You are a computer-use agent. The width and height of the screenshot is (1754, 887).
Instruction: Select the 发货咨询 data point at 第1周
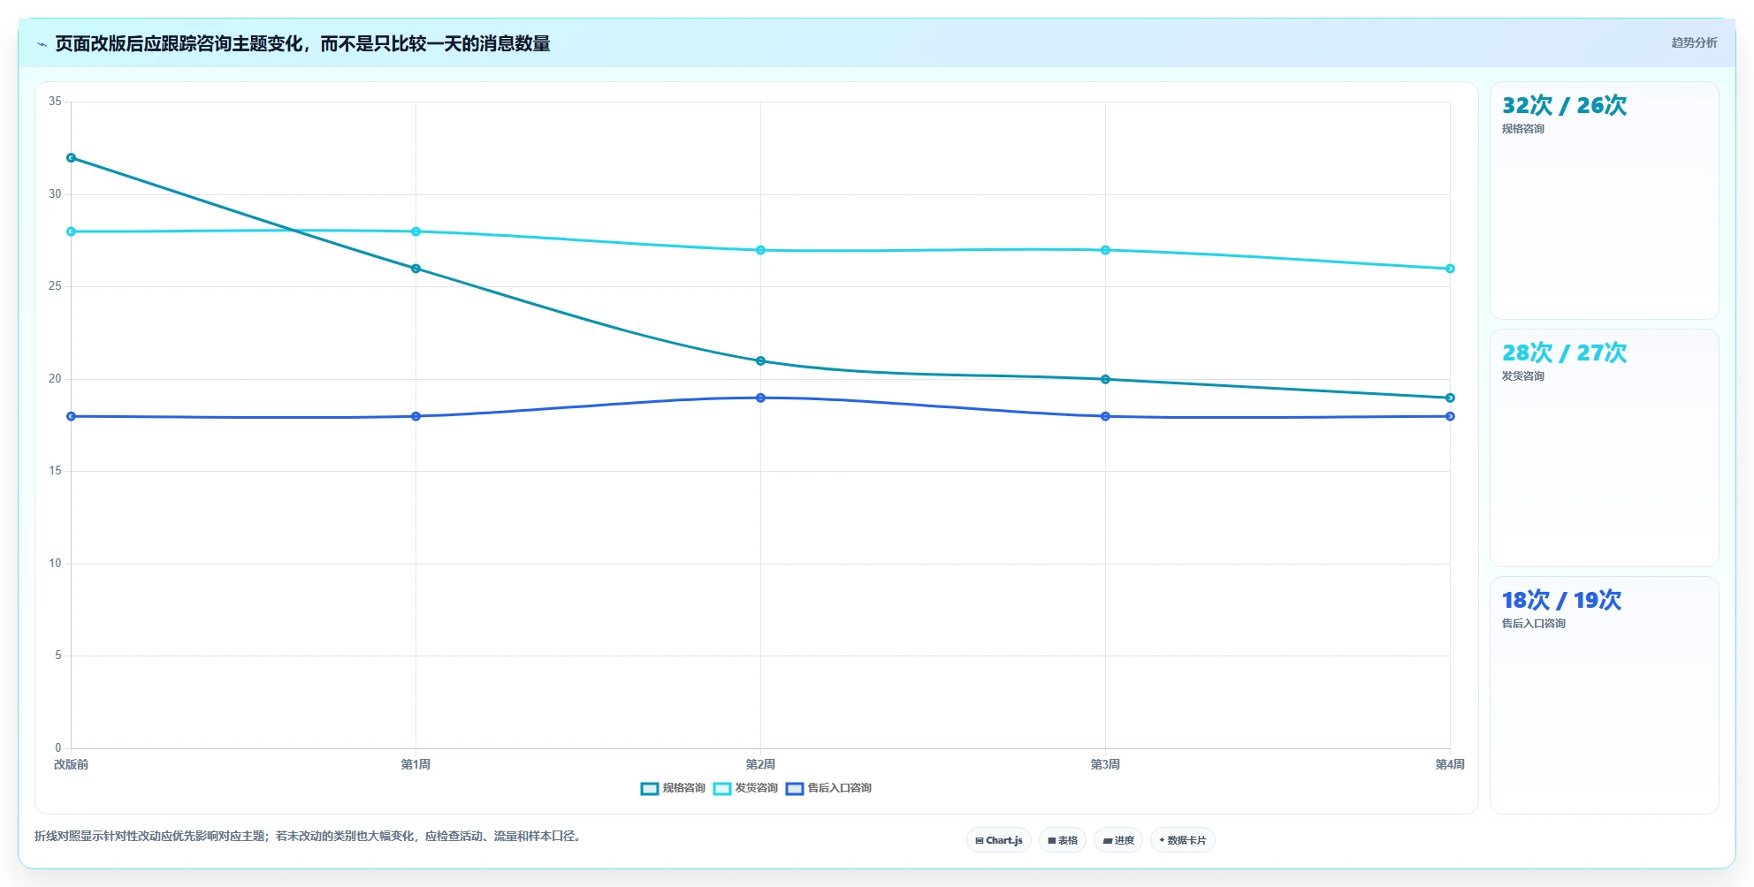[x=416, y=231]
